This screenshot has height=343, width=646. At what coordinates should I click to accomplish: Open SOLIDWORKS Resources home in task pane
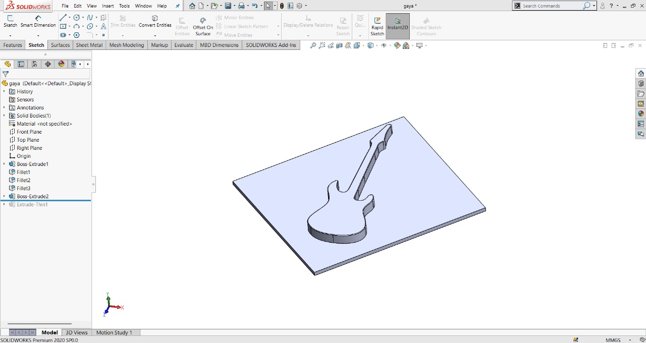641,74
